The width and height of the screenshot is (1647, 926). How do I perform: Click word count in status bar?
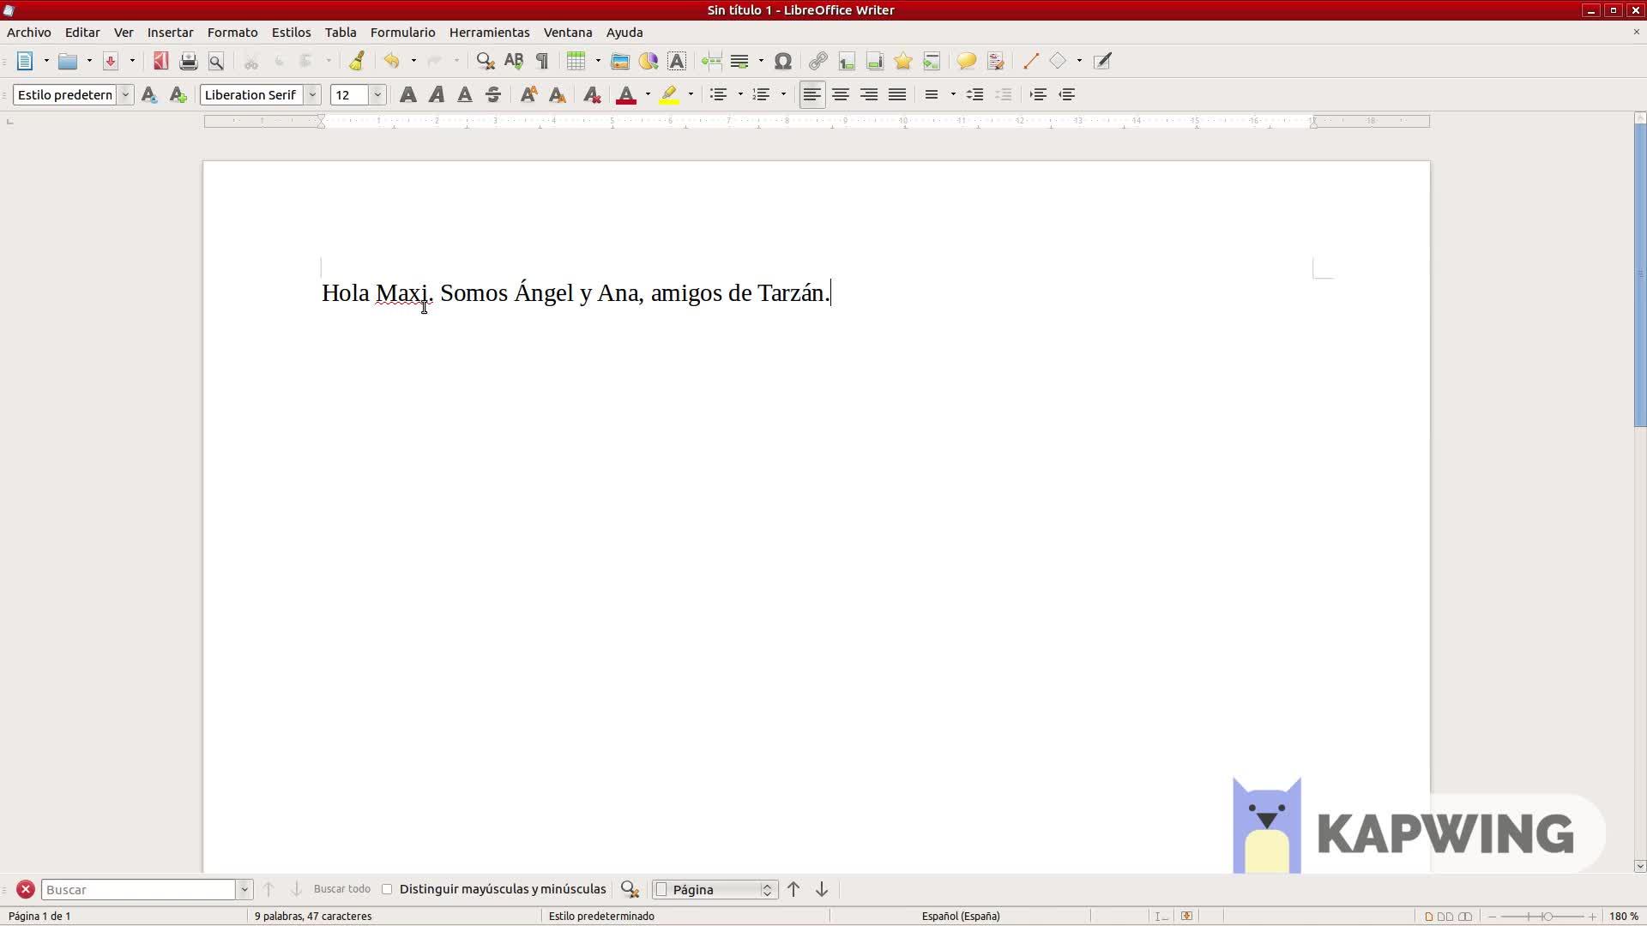(313, 916)
